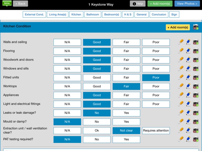The height and width of the screenshot is (151, 202).
Task: Set Flooring to Poor
Action: (x=156, y=51)
